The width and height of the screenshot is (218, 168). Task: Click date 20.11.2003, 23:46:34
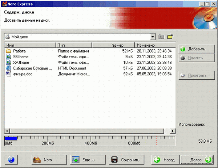coord(154,51)
